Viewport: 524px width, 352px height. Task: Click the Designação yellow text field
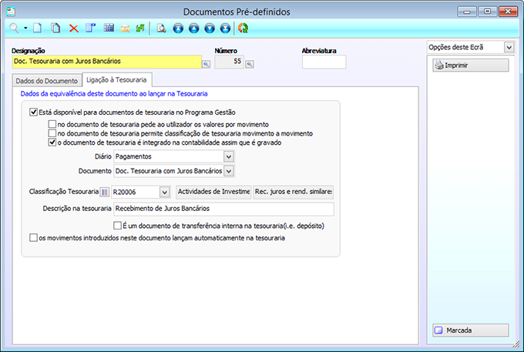pos(107,62)
